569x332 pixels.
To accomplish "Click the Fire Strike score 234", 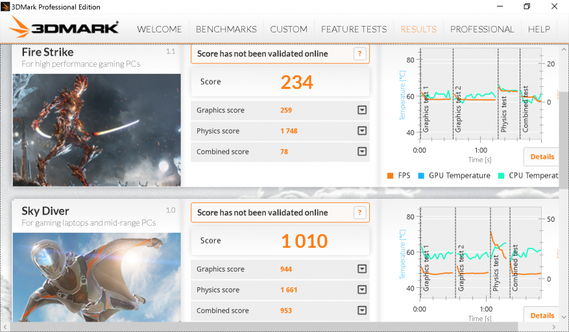I will [x=297, y=82].
